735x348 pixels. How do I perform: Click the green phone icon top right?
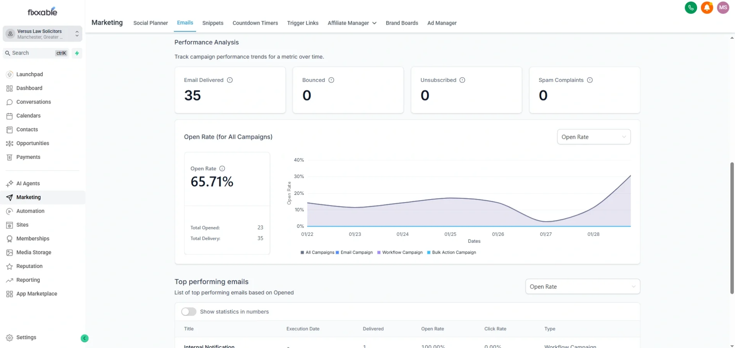691,7
